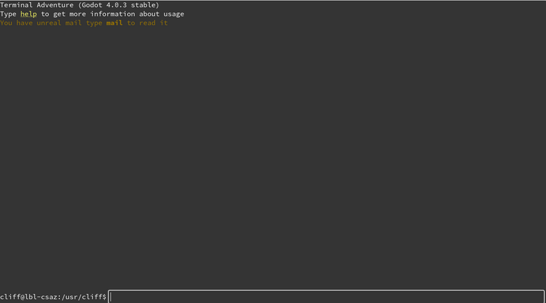Viewport: 546px width, 303px height.
Task: Click the word unreal in notification
Action: 47,23
